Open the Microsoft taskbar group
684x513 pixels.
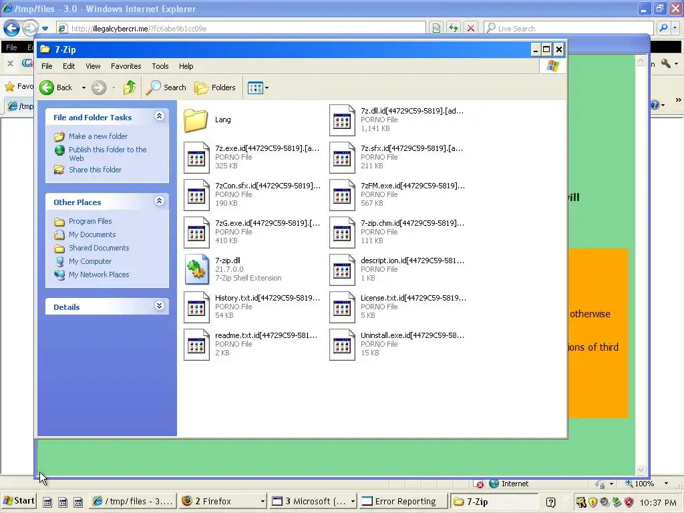[313, 501]
